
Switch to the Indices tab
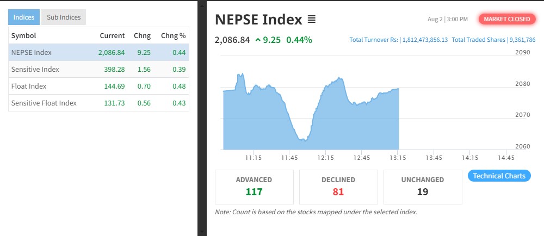(23, 17)
